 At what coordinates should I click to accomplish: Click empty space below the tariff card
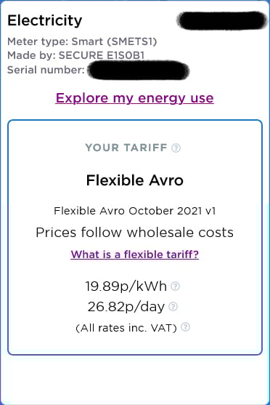click(x=134, y=380)
